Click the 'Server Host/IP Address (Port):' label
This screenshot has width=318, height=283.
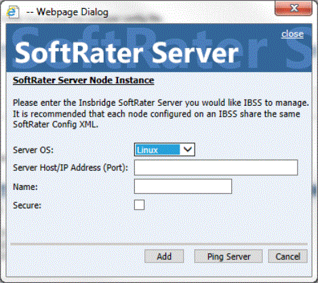tap(71, 168)
